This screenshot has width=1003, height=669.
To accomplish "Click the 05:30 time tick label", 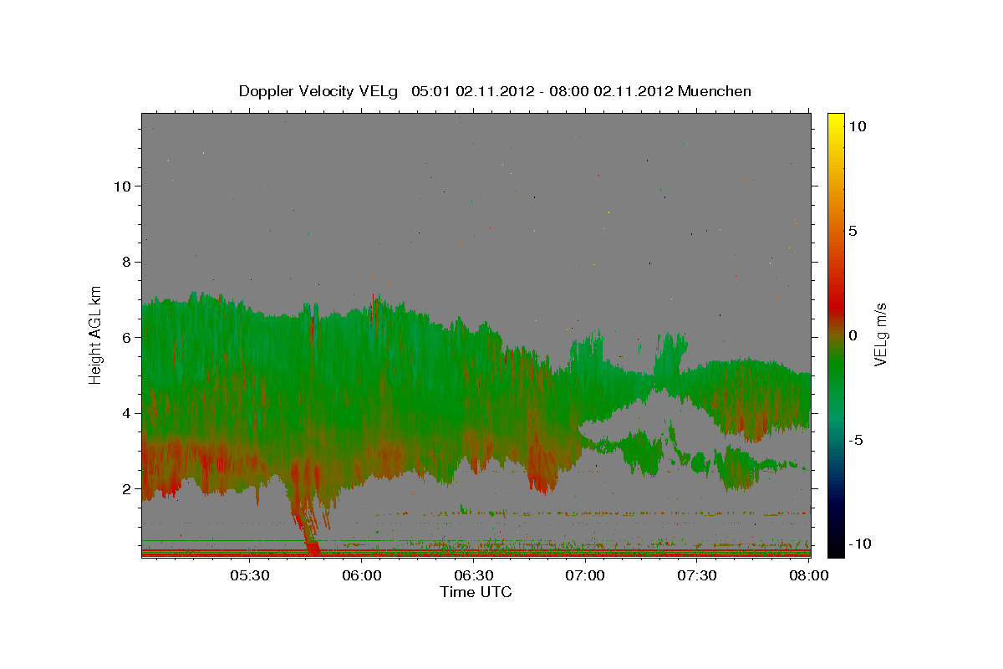I will (x=249, y=575).
